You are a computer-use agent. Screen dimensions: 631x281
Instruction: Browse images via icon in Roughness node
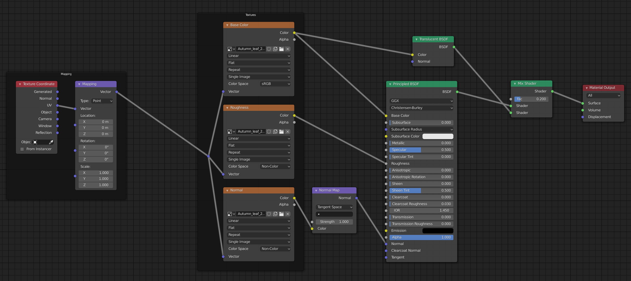[231, 132]
